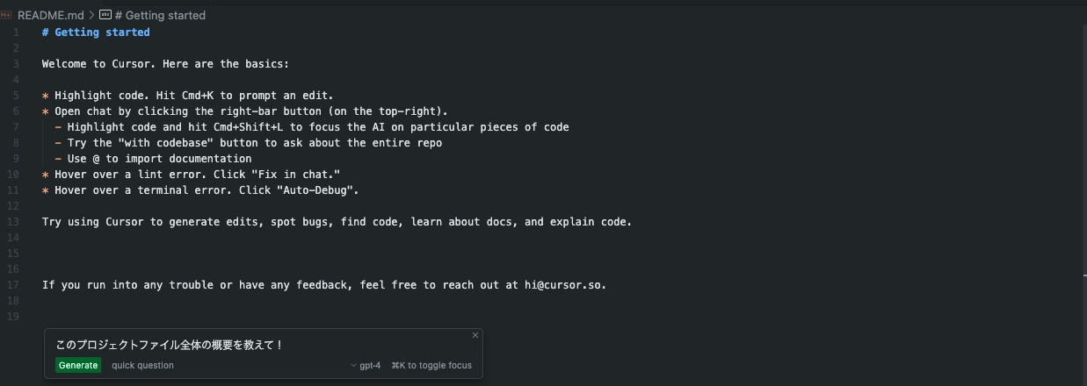Click the '⌘K to toggle focus' hint

431,365
